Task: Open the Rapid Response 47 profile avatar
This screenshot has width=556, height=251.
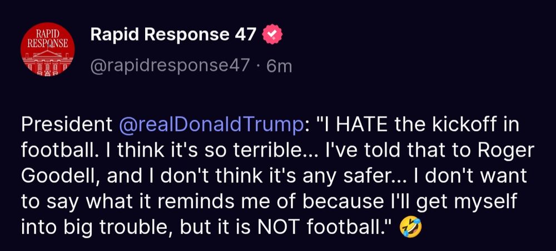Action: coord(48,50)
